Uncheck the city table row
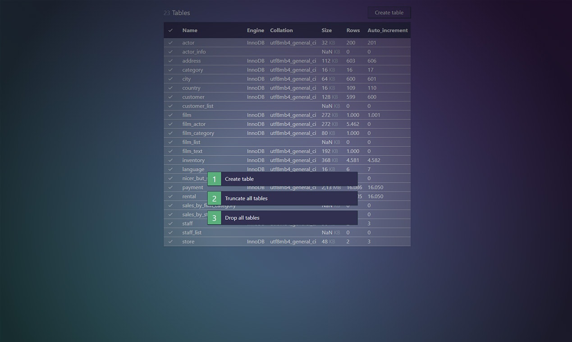 pyautogui.click(x=170, y=79)
